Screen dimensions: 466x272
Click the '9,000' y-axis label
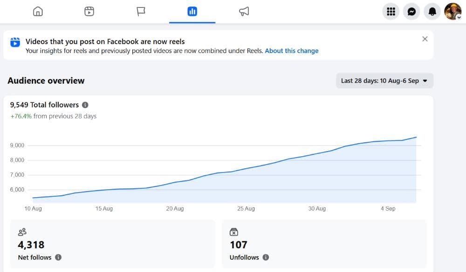click(17, 146)
